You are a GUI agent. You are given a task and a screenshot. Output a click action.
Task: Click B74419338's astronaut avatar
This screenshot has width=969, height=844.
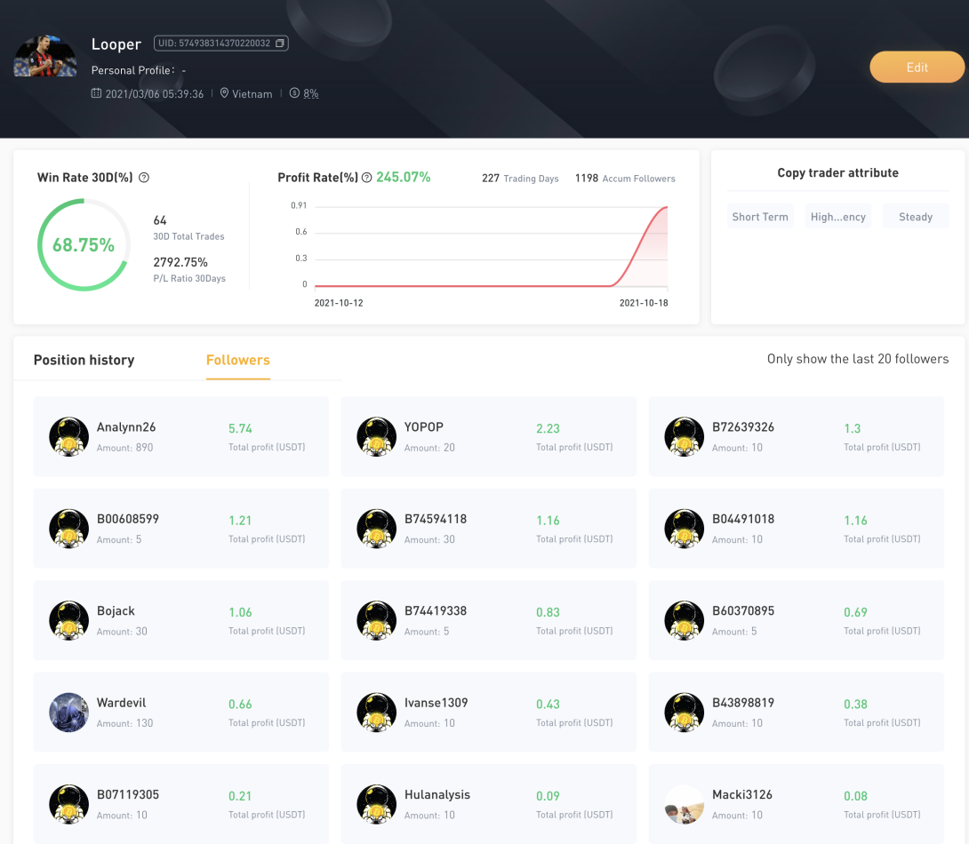pyautogui.click(x=376, y=620)
